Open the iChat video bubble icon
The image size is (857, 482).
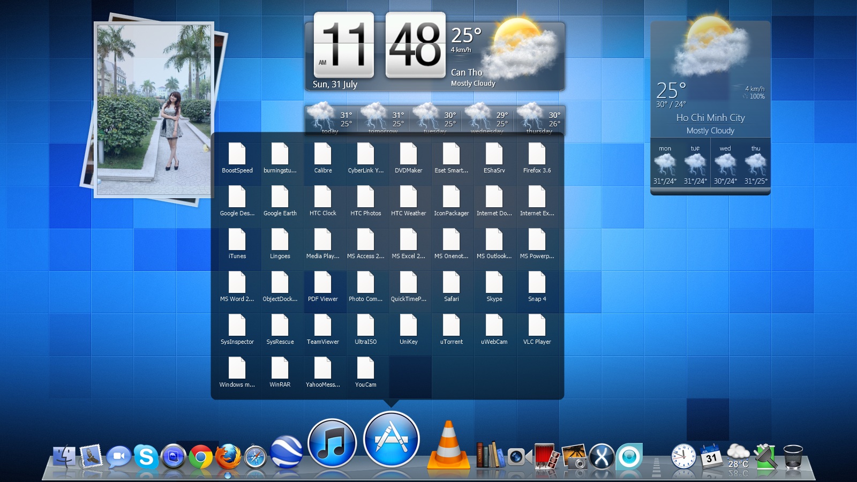click(118, 457)
